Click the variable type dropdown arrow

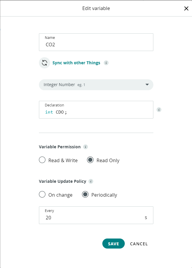coord(147,85)
